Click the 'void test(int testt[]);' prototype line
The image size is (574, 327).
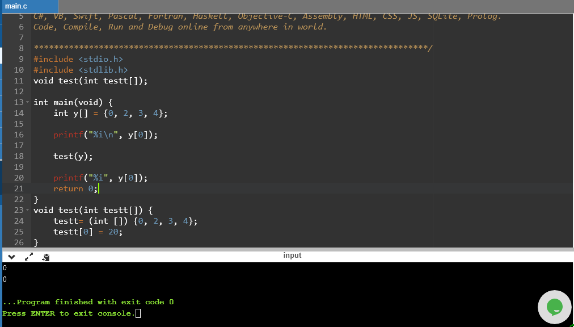[x=90, y=81]
